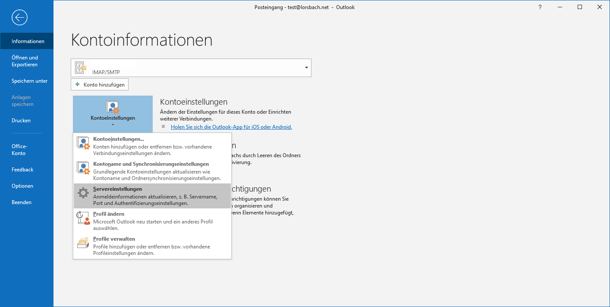Click the icon beside Kontoeinstellungen... menu entry
Image resolution: width=610 pixels, height=307 pixels.
[83, 143]
